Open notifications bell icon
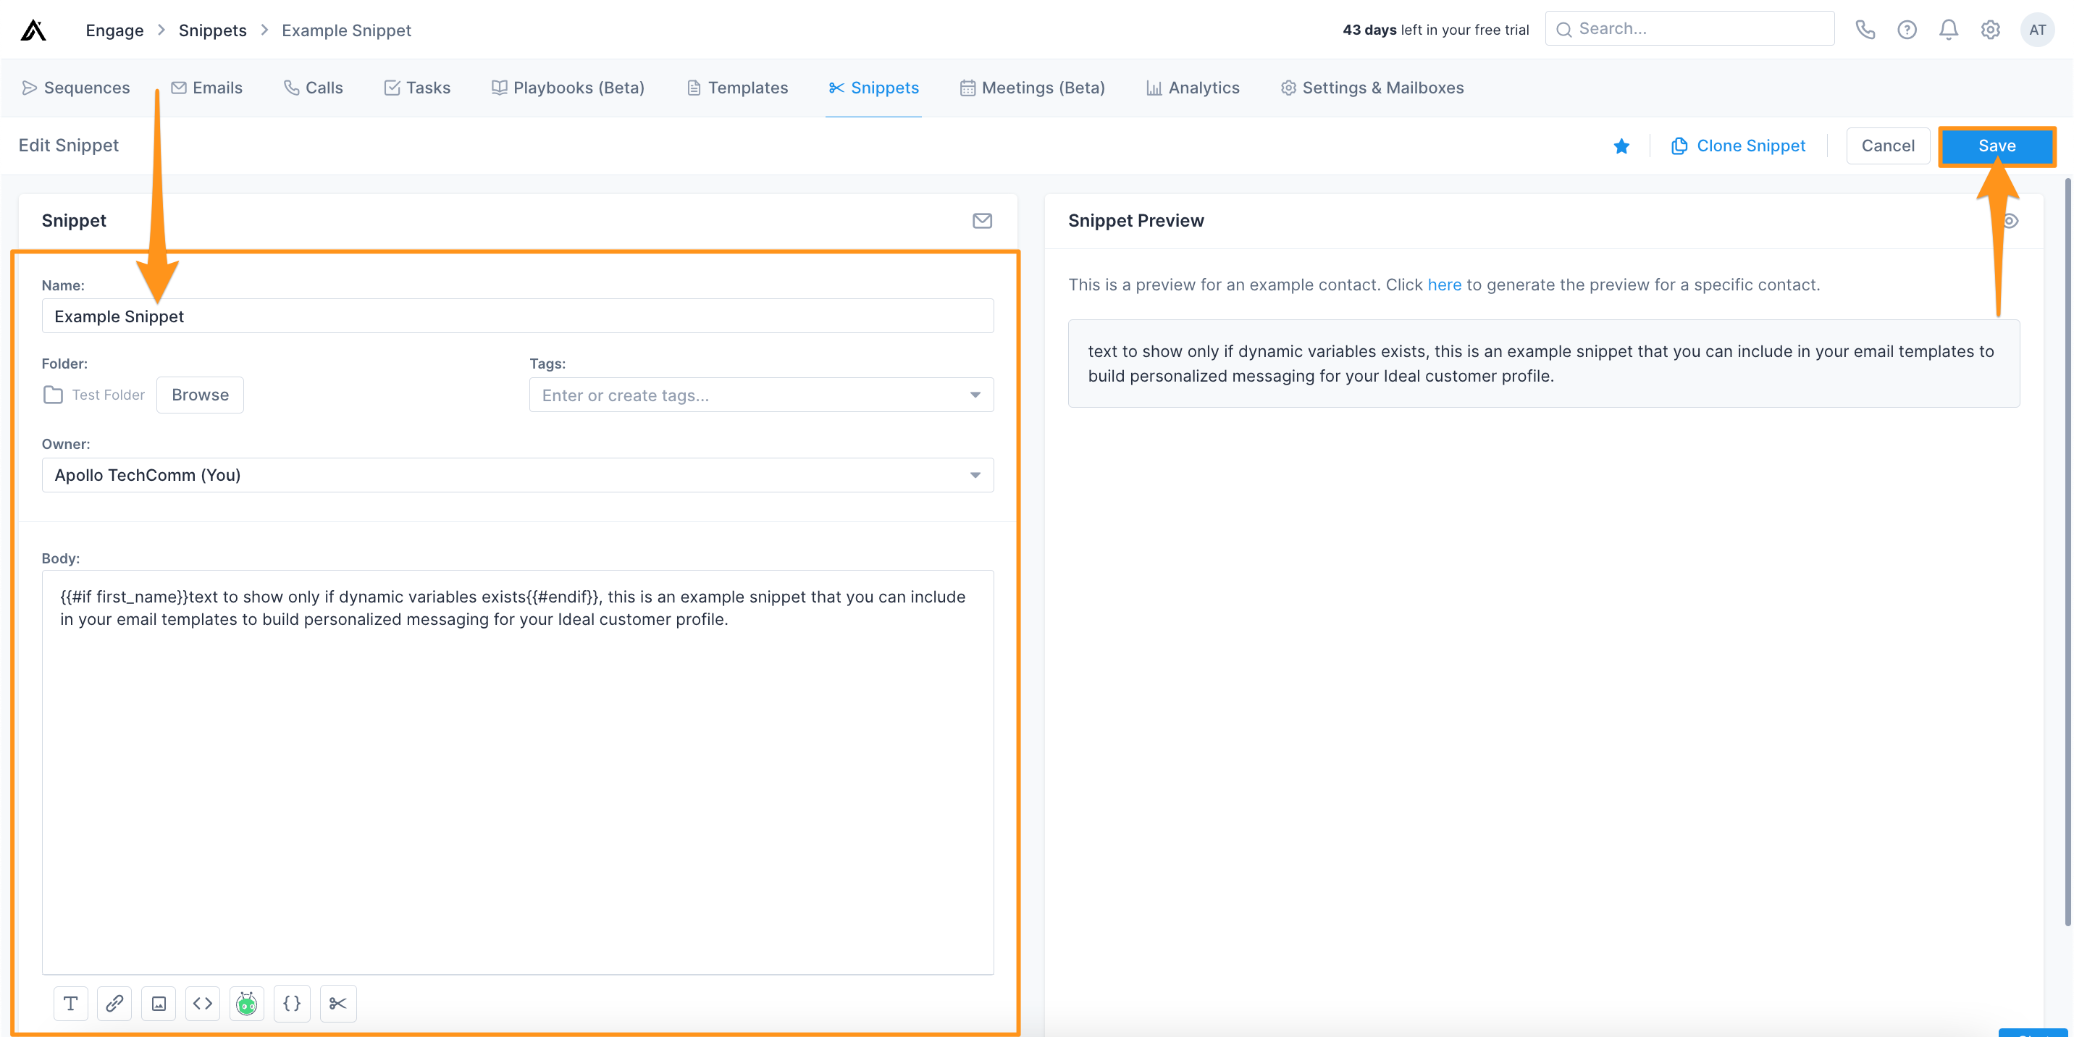Screen dimensions: 2074x1037 point(1949,30)
